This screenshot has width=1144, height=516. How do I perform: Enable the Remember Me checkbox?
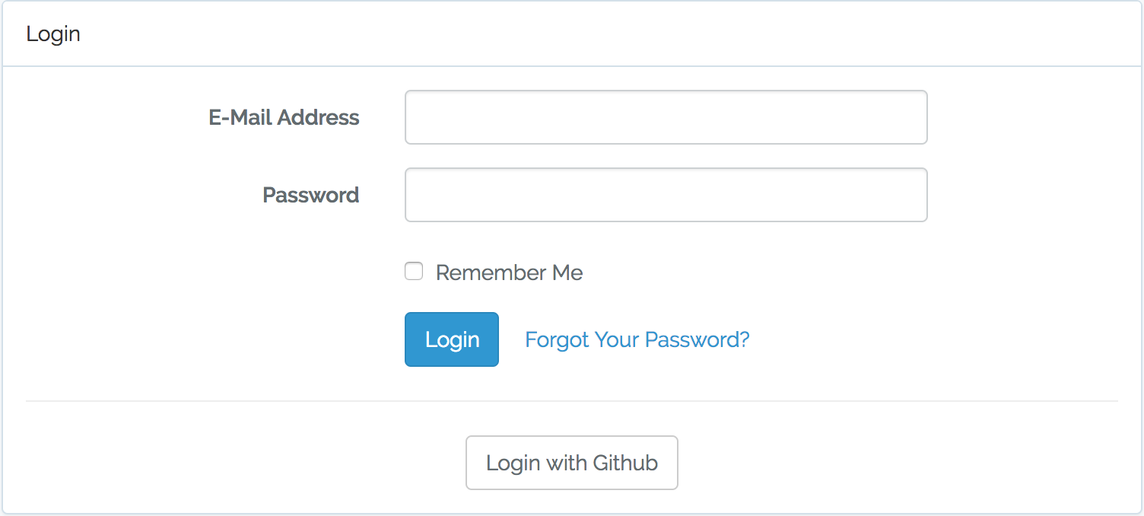point(414,272)
